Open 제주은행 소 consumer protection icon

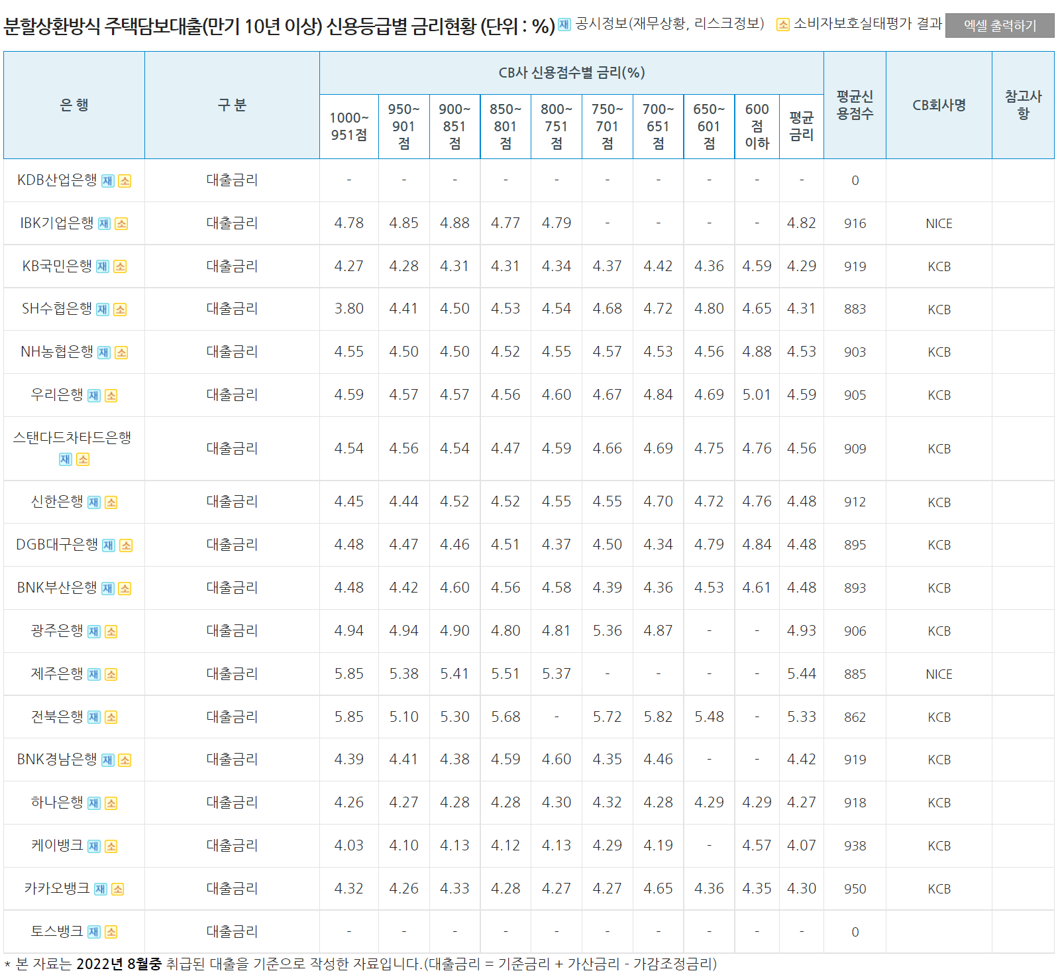[111, 675]
